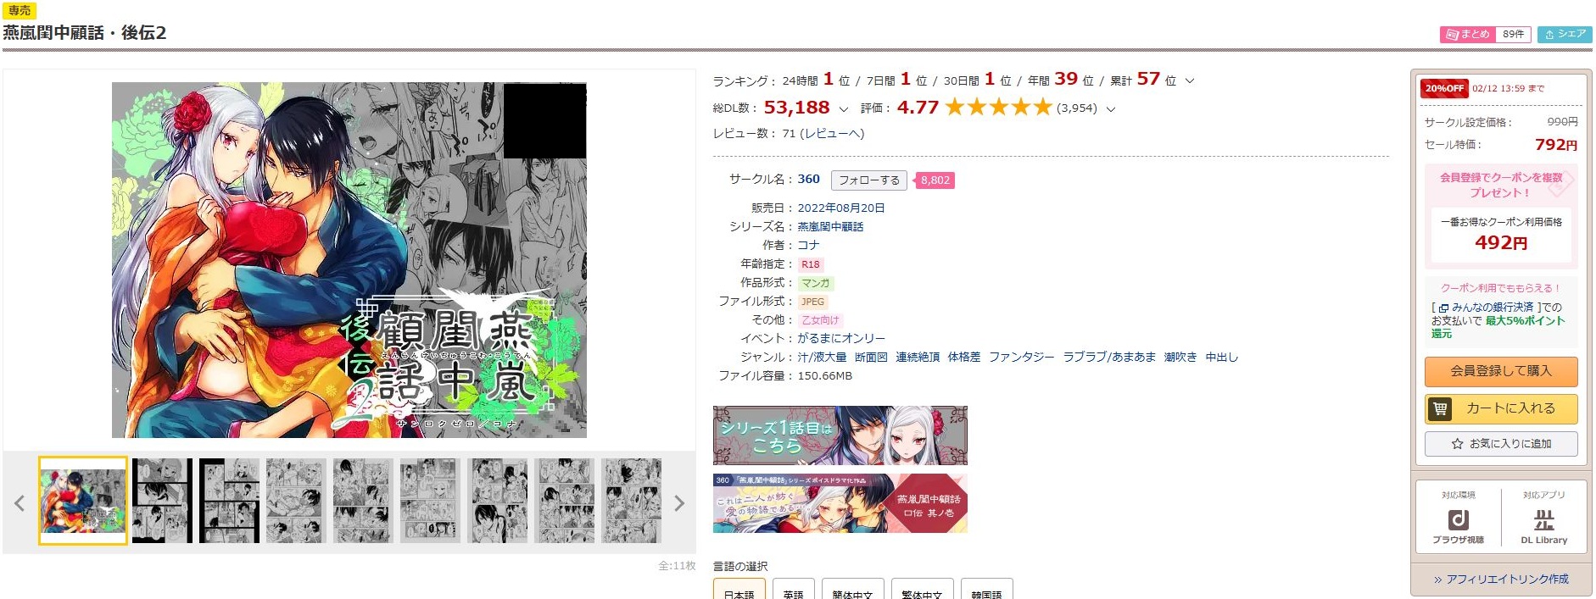The width and height of the screenshot is (1596, 599).
Task: Click the previous thumbnails arrow
Action: pyautogui.click(x=20, y=503)
